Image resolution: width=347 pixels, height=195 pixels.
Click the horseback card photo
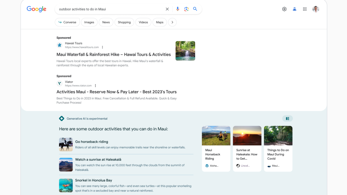coord(216,136)
